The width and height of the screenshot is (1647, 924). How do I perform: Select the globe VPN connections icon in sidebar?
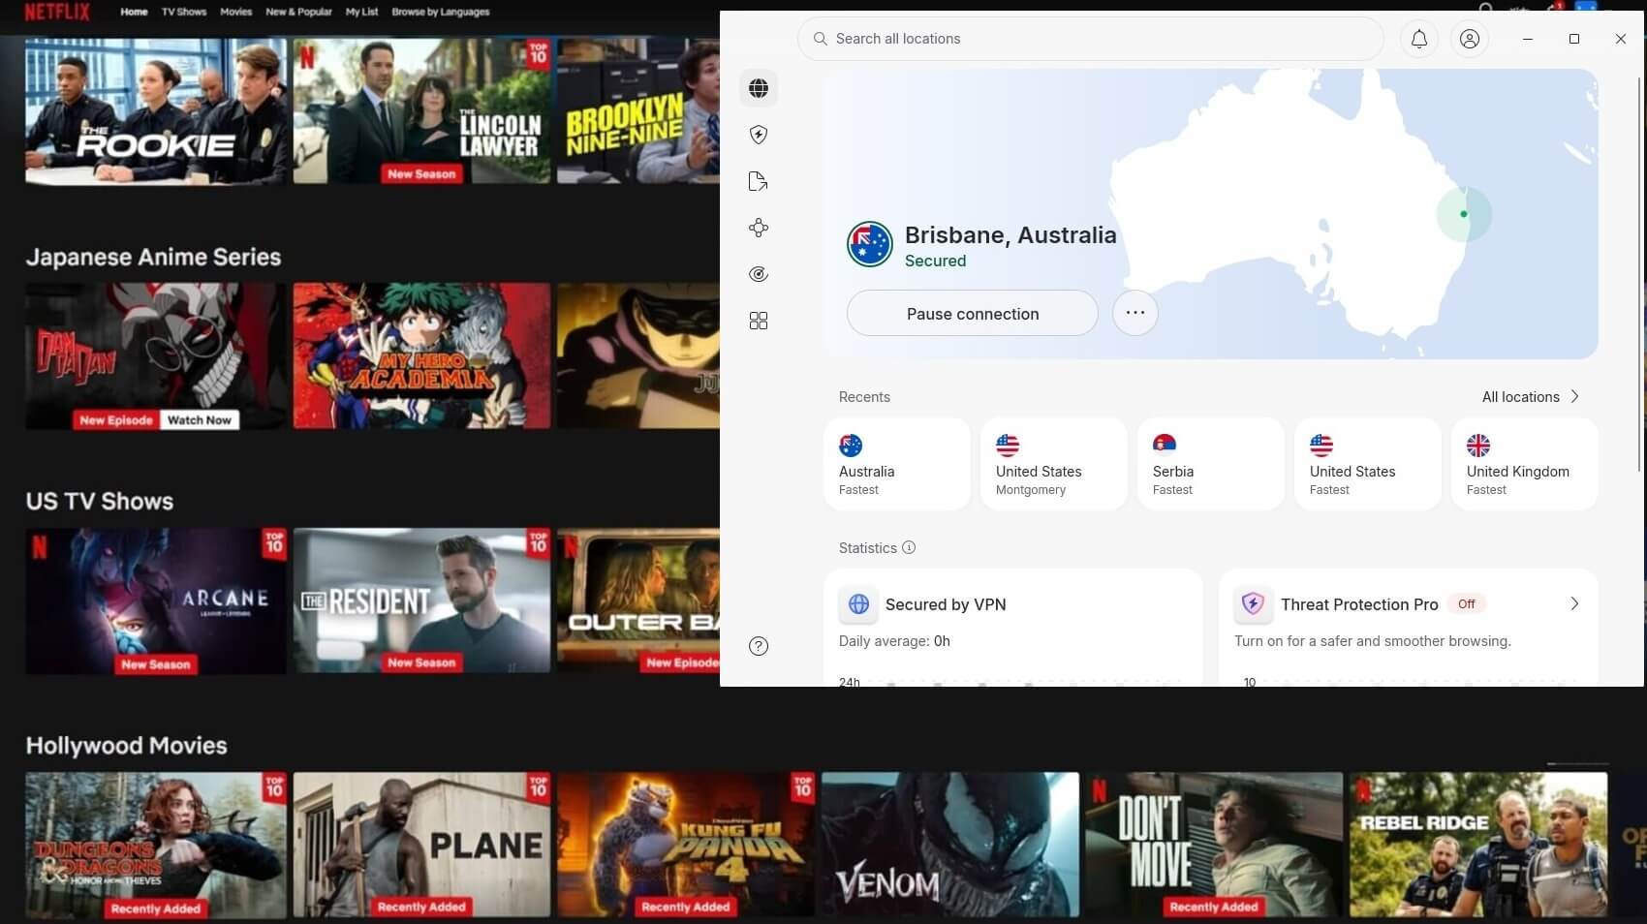click(x=759, y=88)
